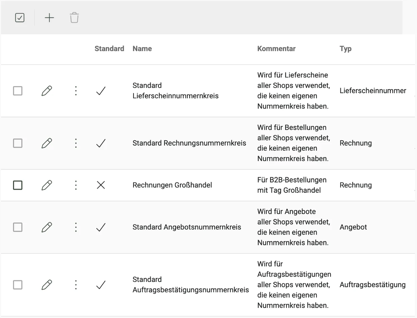Viewport: 417px width, 318px height.
Task: Click the standard checkmark for Standard Angebotsnummernkreis
Action: 101,227
